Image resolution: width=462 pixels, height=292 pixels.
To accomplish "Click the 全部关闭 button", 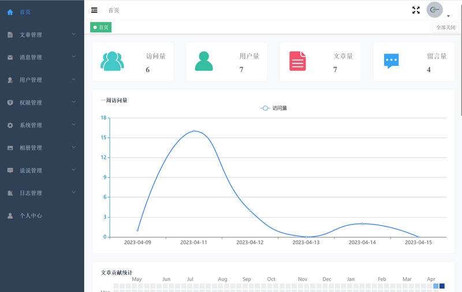I will [445, 27].
